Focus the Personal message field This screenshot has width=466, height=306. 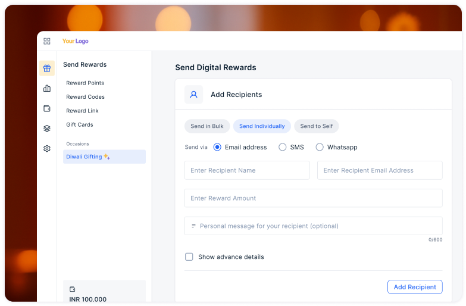(314, 226)
